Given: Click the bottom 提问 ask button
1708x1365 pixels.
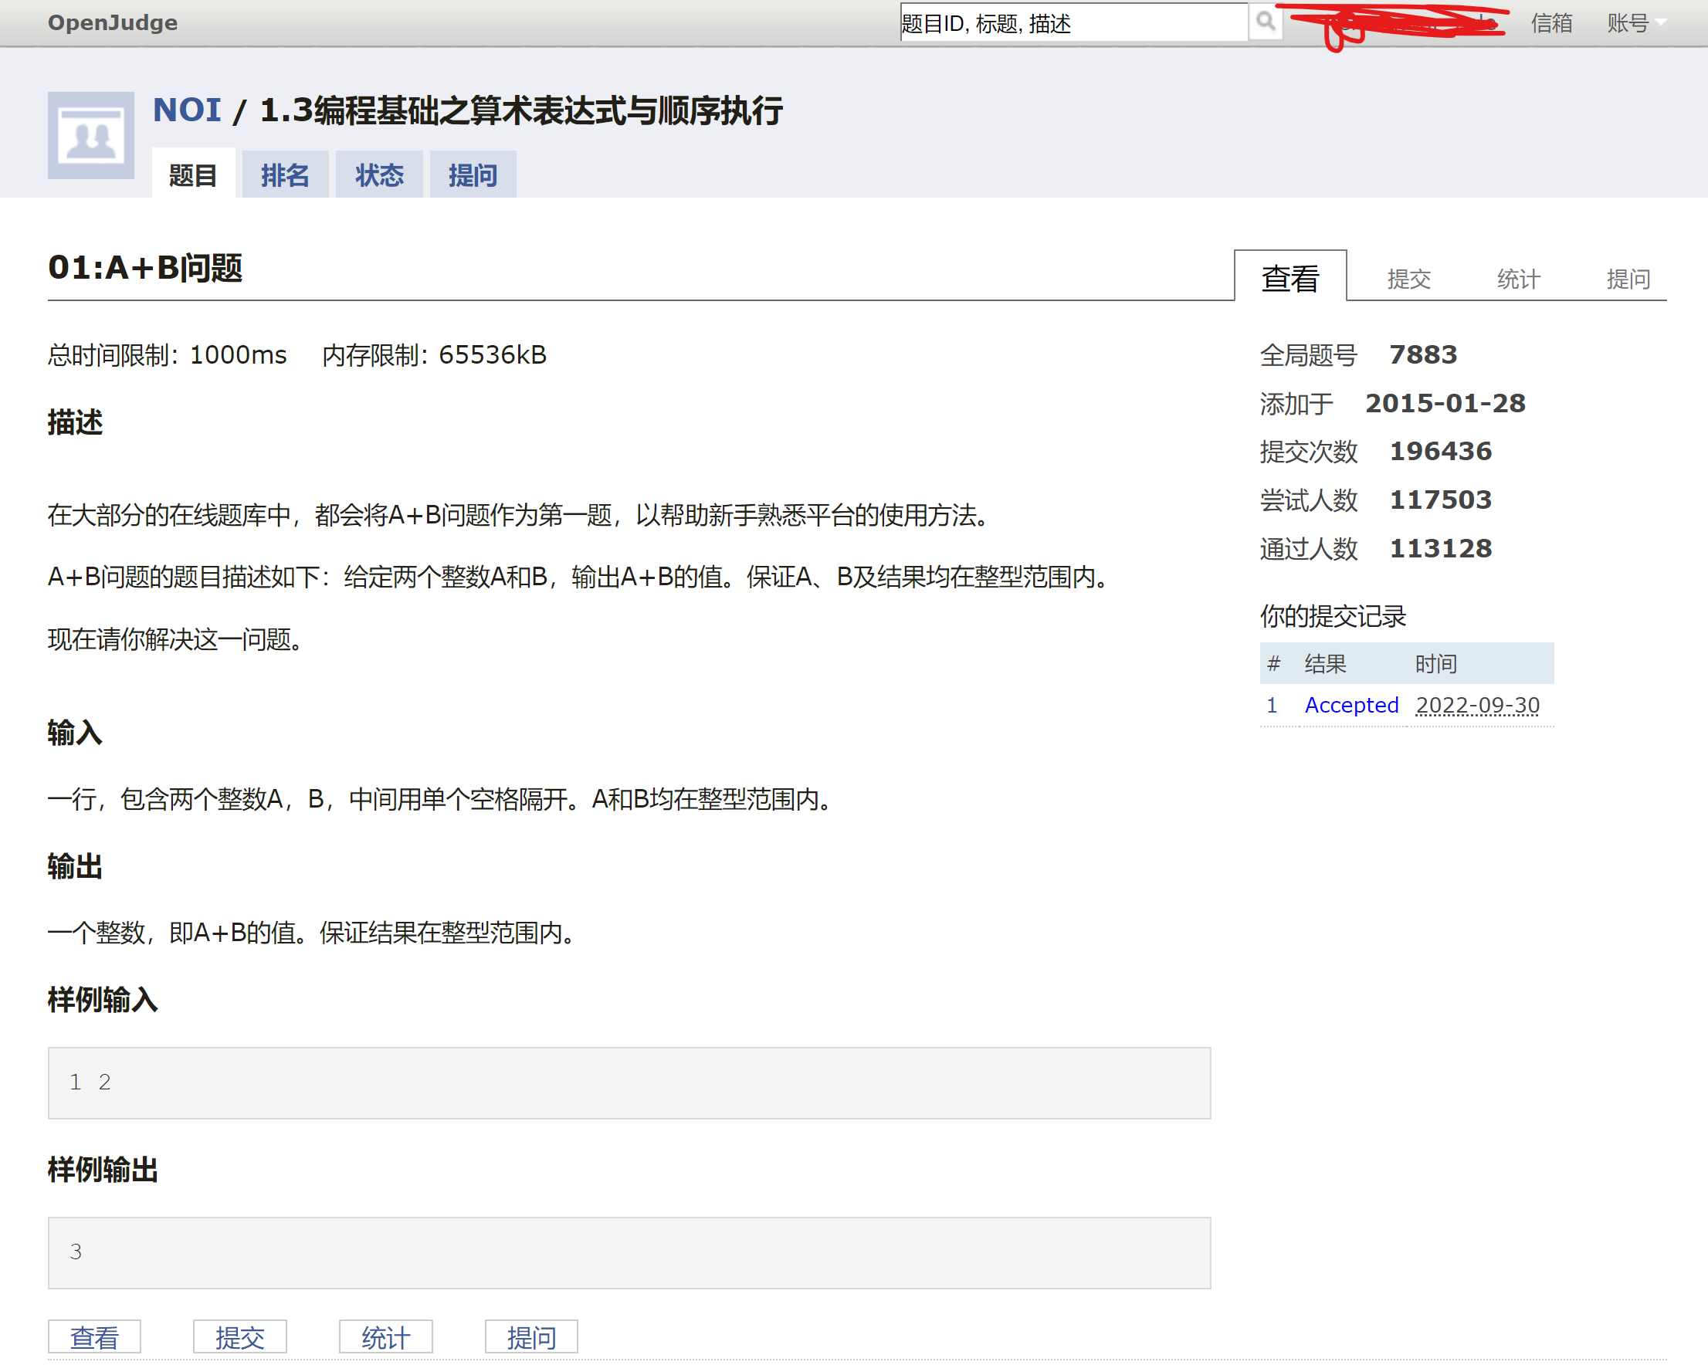Looking at the screenshot, I should [x=531, y=1337].
